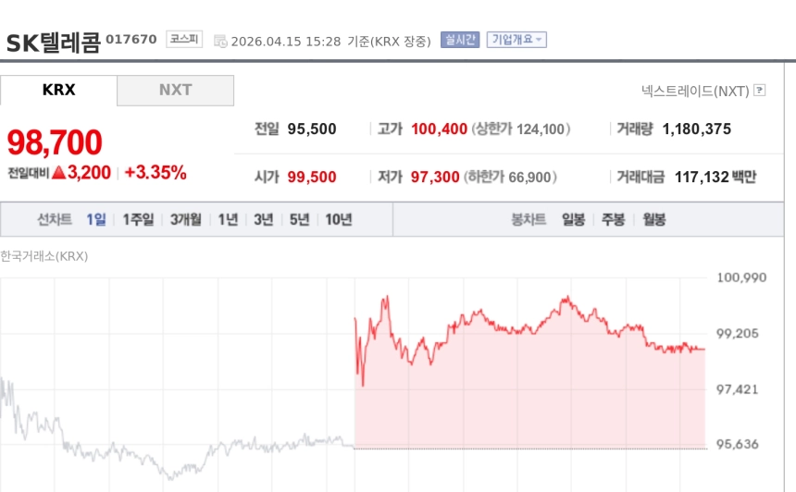Select the 1일 line chart period
The height and width of the screenshot is (492, 796).
coord(96,220)
